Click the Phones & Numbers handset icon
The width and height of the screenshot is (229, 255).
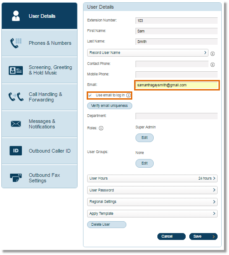(16, 43)
